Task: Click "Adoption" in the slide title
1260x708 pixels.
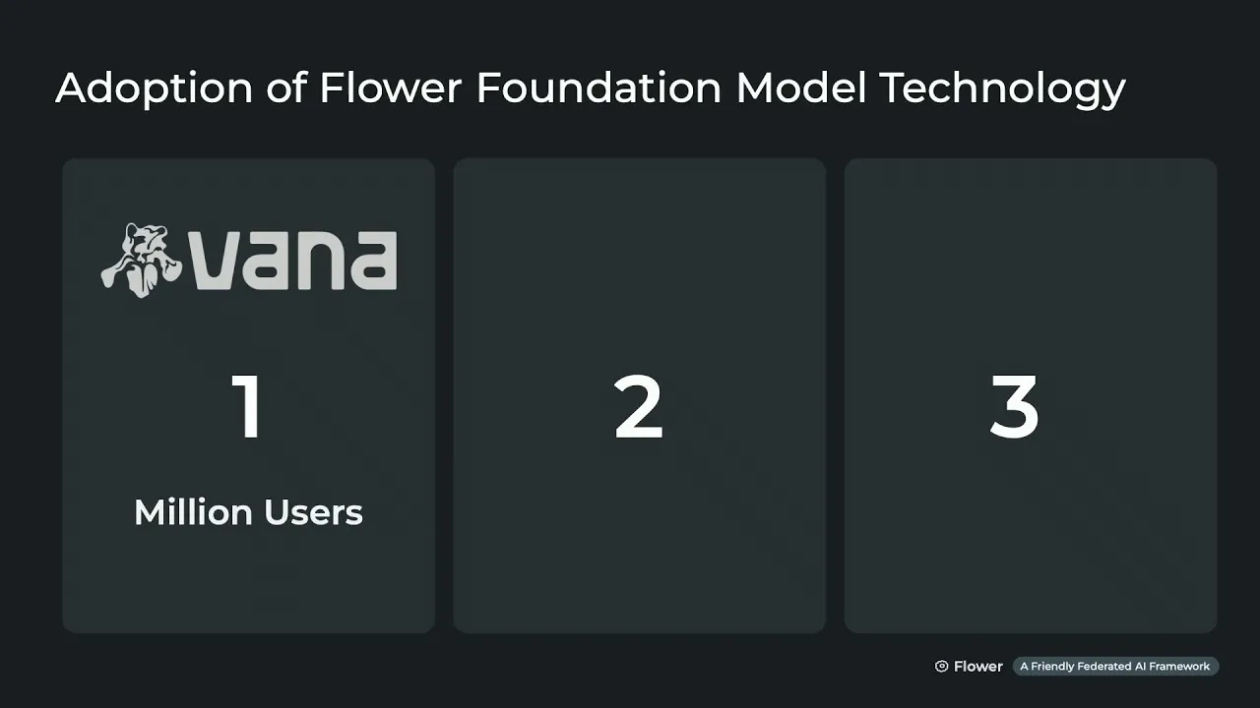Action: click(x=154, y=88)
